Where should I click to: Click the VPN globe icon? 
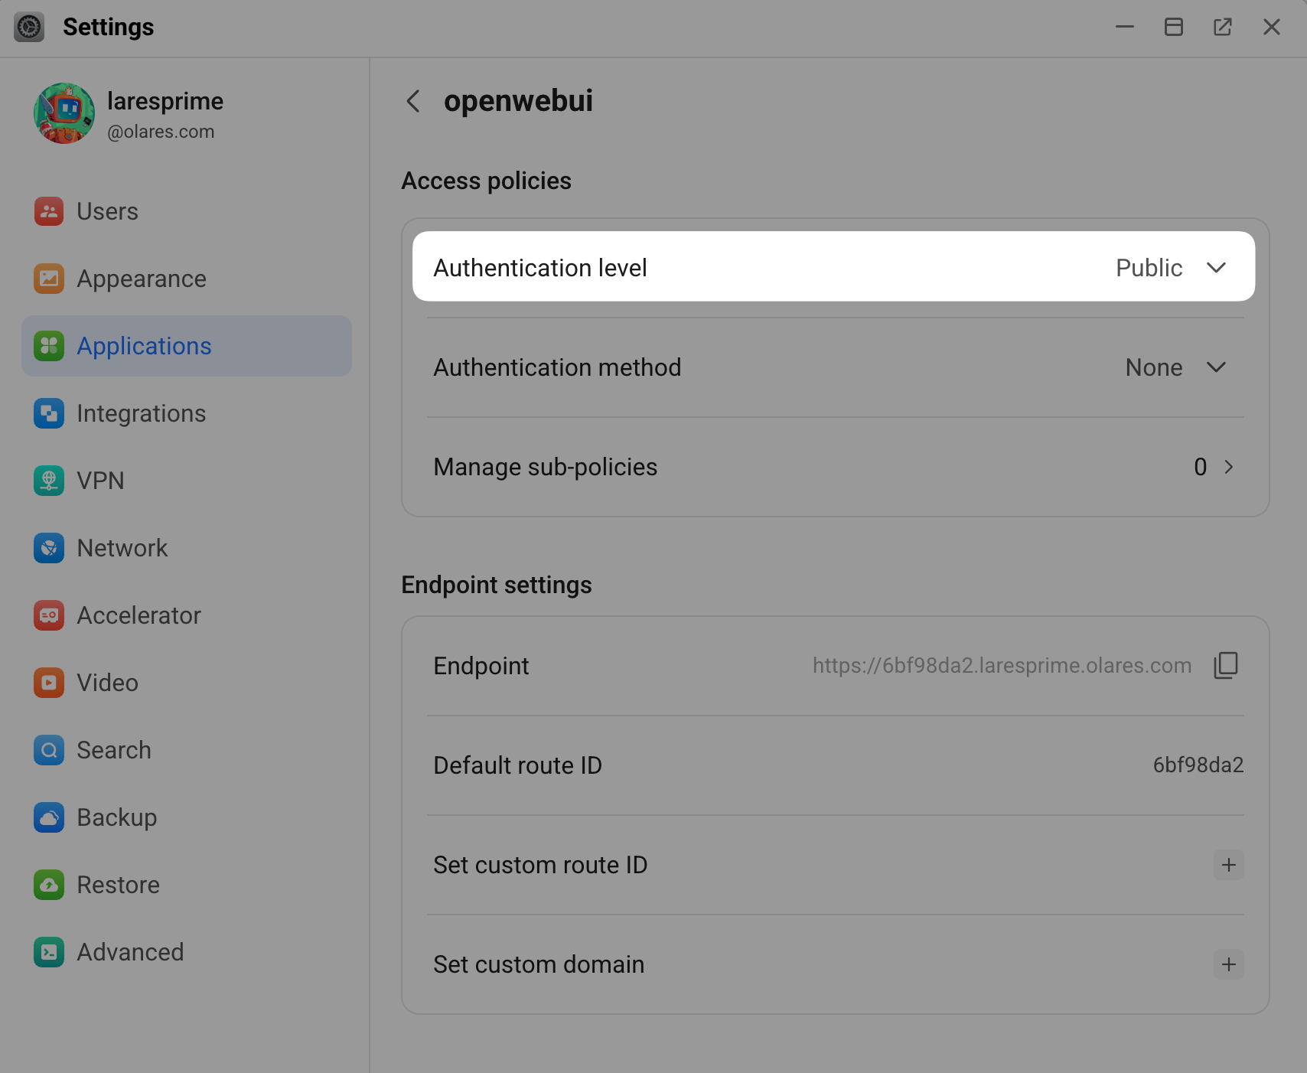pyautogui.click(x=49, y=481)
